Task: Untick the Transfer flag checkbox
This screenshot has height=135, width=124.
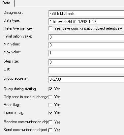Action: tap(50, 113)
